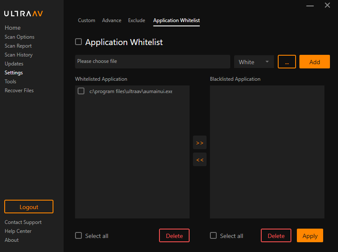Minimize the UltraAV window
Viewport: 338px width, 252px height.
[310, 6]
